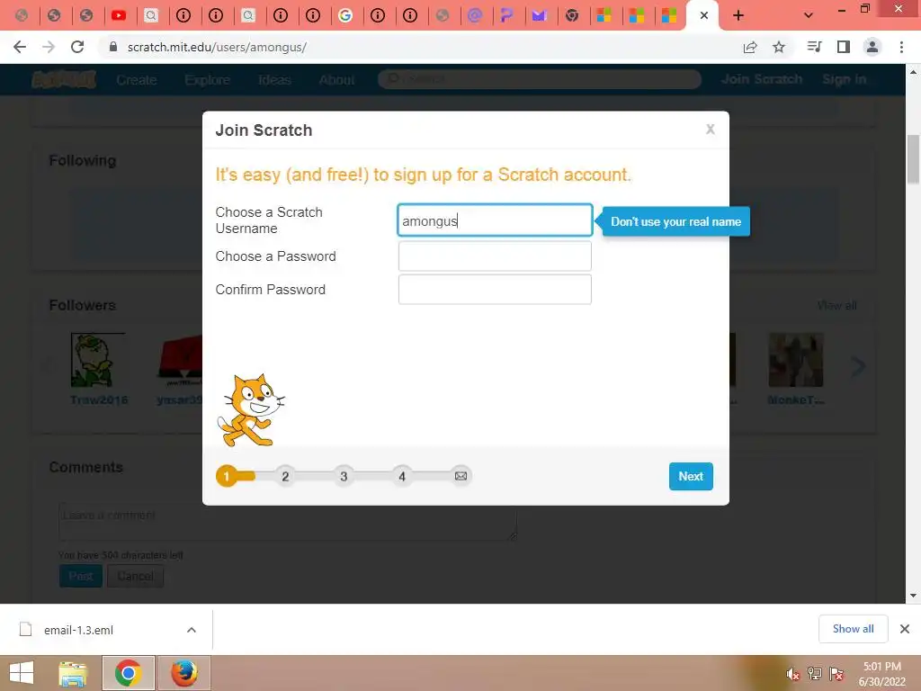Select step 1 in progress indicator
This screenshot has height=691, width=921.
(226, 476)
